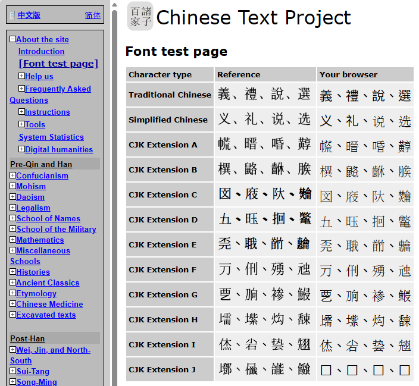Switch to 简体 simplified Chinese

[x=93, y=15]
